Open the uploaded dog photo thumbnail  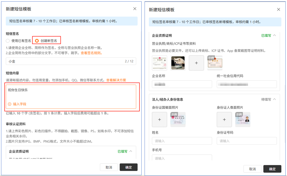pos(178,63)
